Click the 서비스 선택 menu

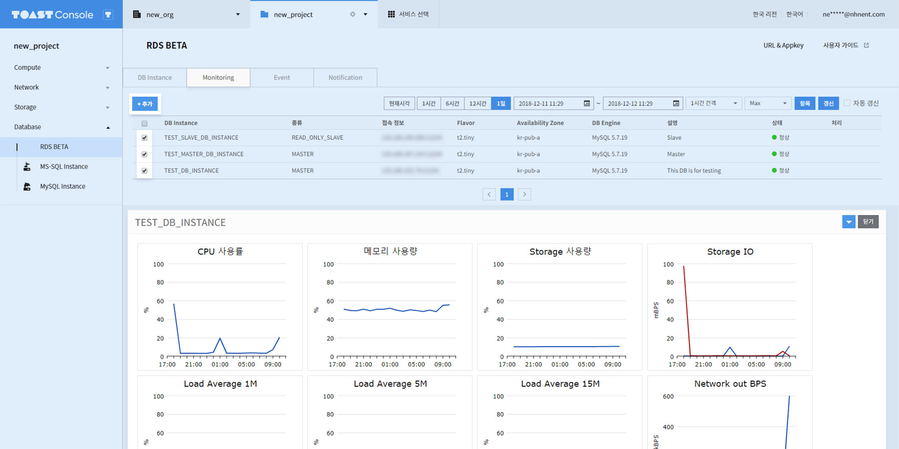(408, 14)
